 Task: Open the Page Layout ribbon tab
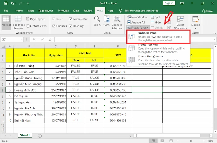pos(46,11)
